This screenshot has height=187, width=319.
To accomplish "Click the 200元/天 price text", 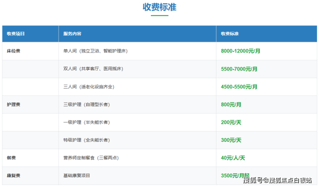I will [x=231, y=123].
